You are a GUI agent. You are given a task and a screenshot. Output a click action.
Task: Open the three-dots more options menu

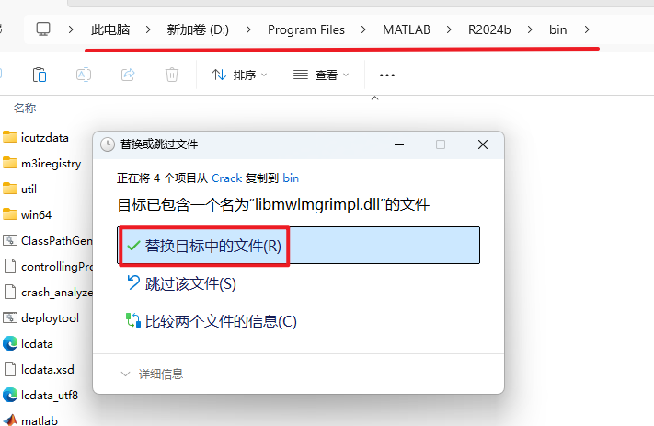click(386, 75)
